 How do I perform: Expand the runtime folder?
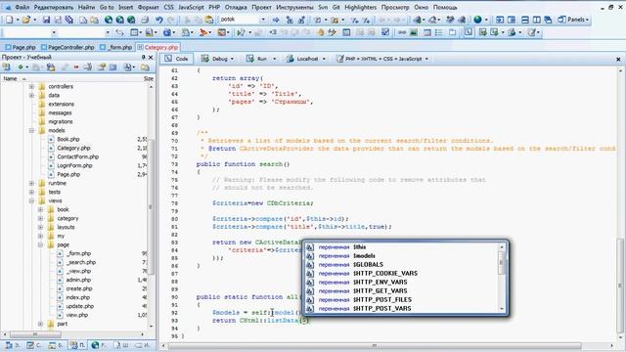tap(31, 183)
